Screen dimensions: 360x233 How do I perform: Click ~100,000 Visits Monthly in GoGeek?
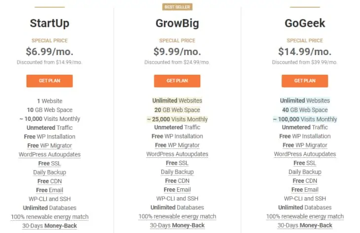pos(305,119)
